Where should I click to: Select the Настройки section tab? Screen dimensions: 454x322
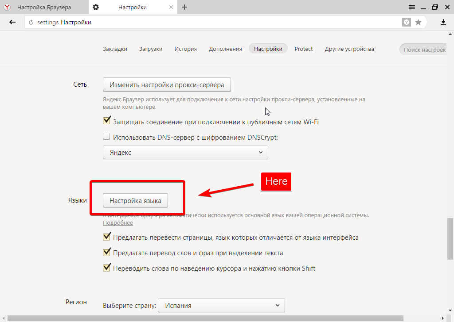268,49
